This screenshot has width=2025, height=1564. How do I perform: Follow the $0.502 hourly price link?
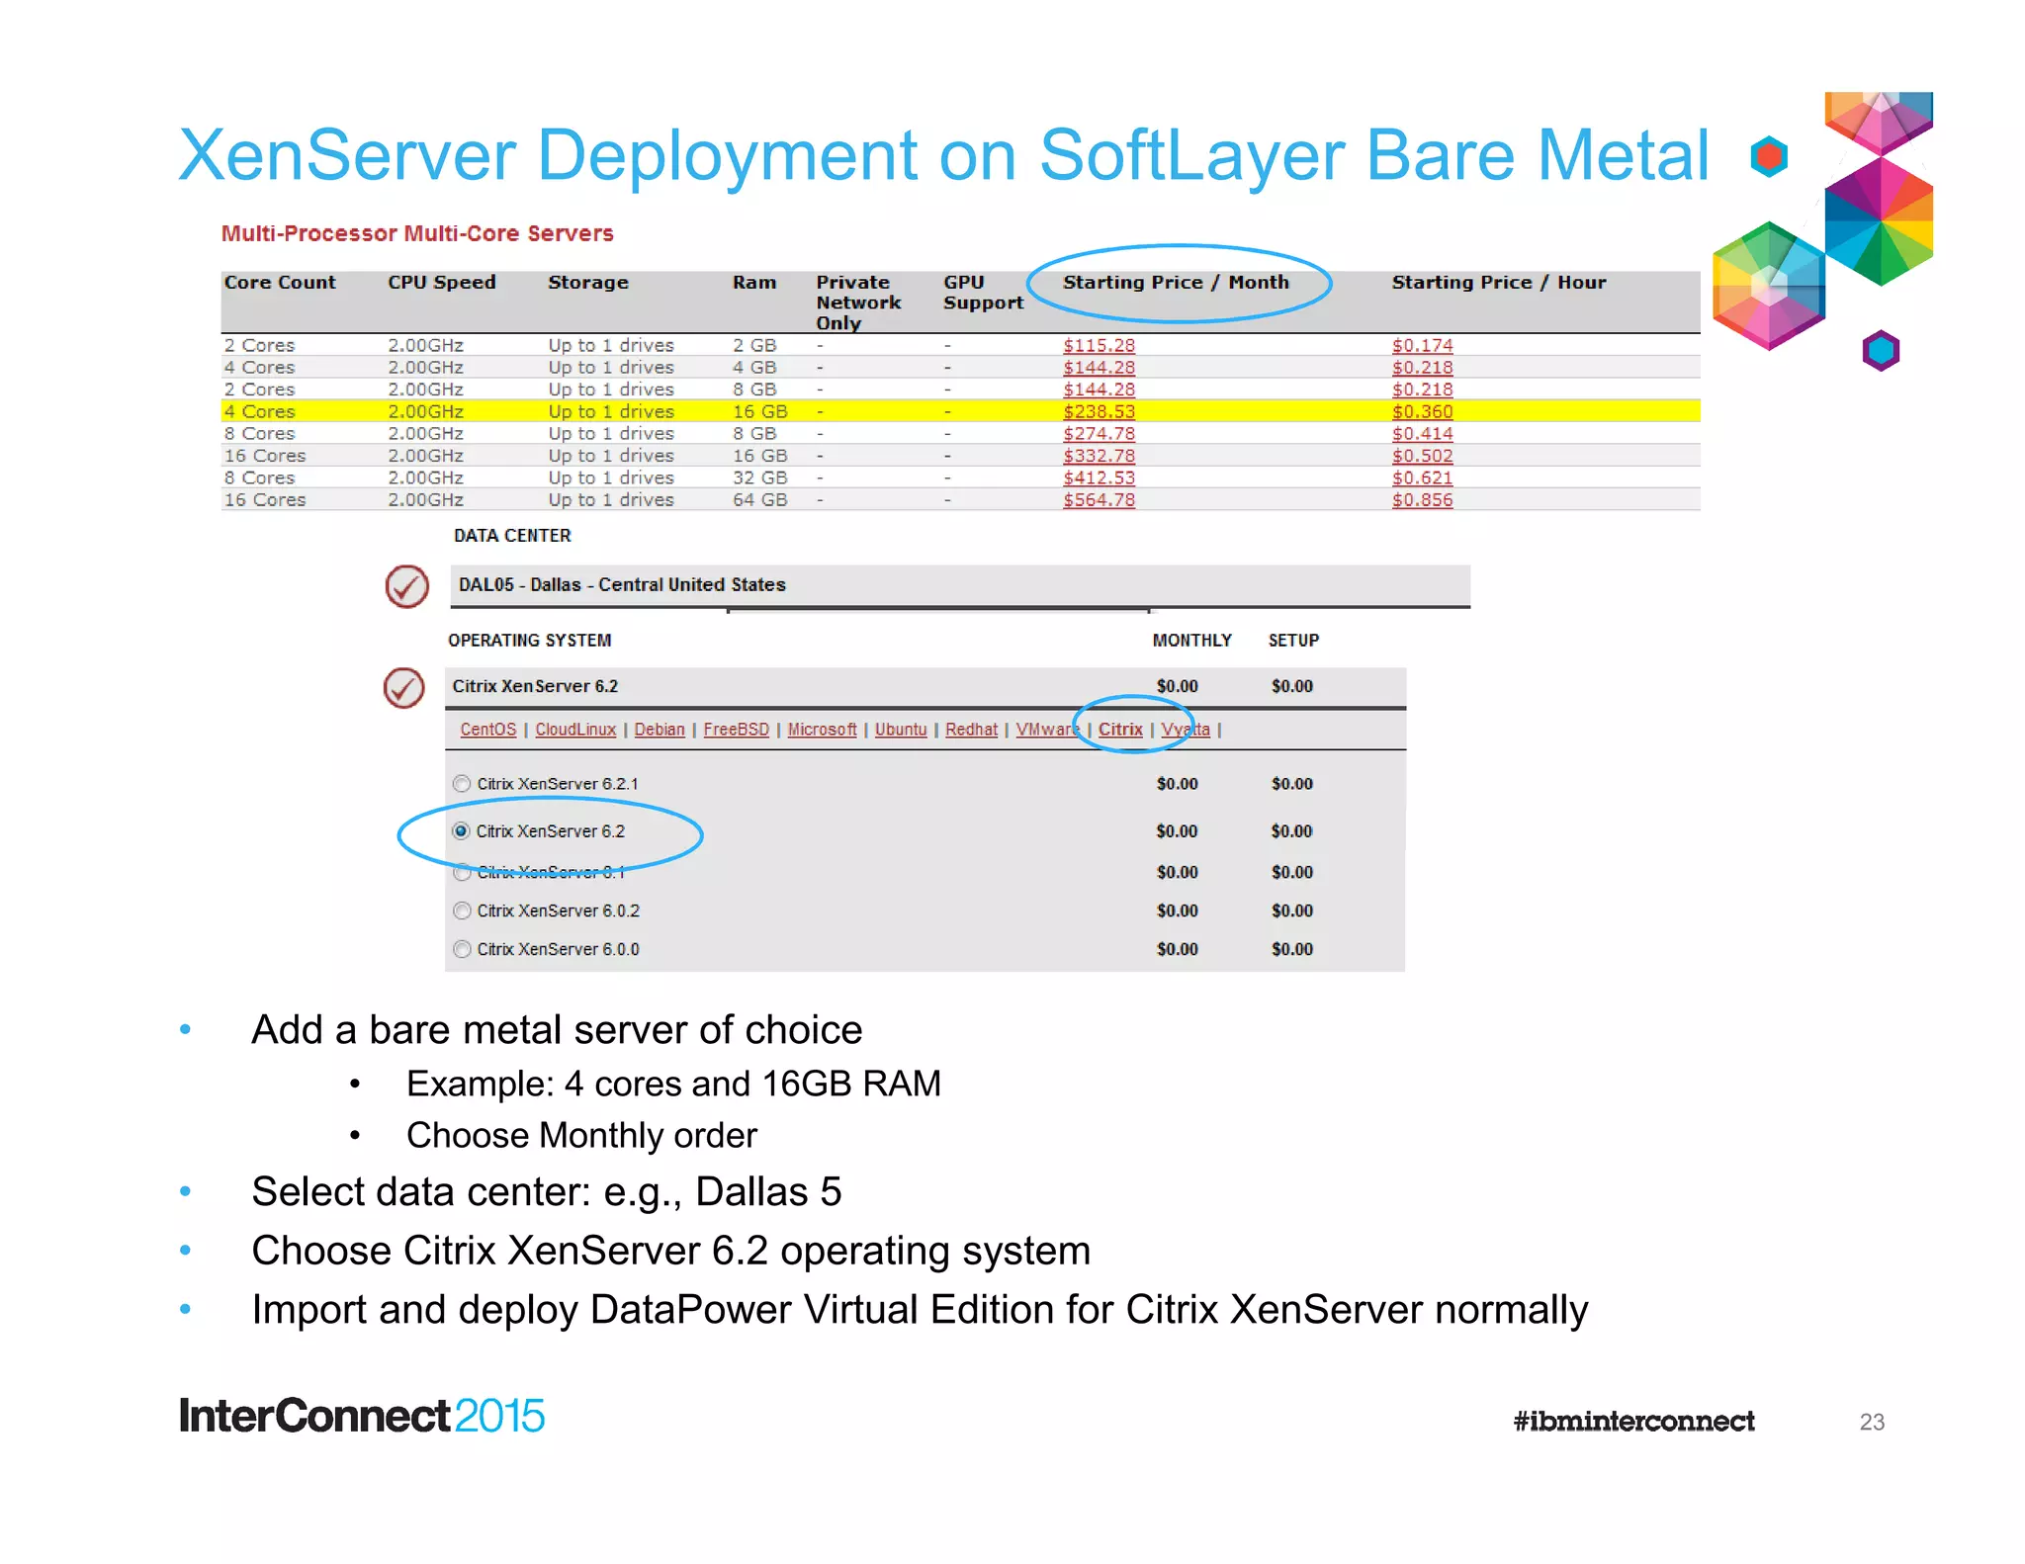pos(1423,456)
